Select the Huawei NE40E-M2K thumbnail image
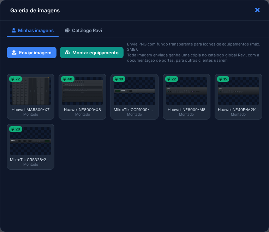The width and height of the screenshot is (269, 232). coord(238,91)
